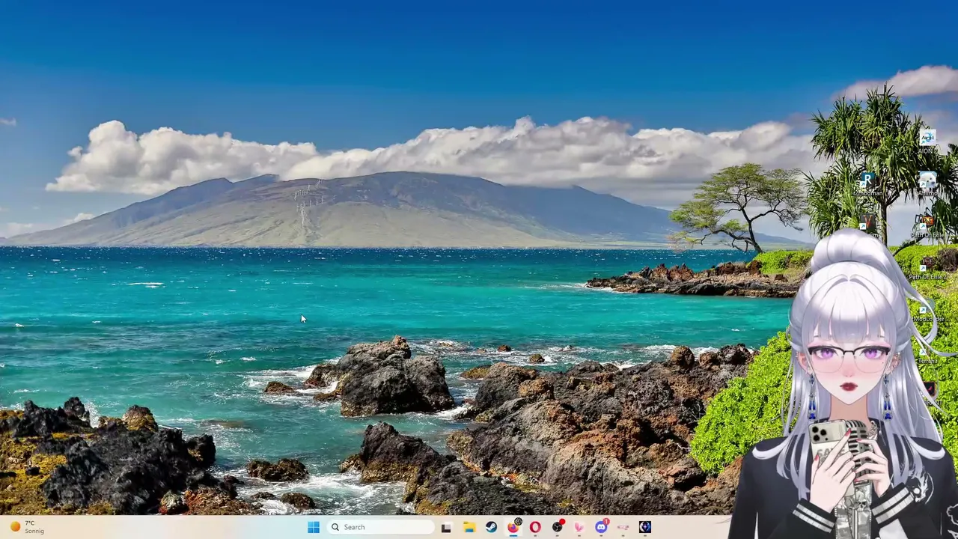Select the Path Of Exile 2 desktop shortcut
958x539 pixels.
click(927, 268)
